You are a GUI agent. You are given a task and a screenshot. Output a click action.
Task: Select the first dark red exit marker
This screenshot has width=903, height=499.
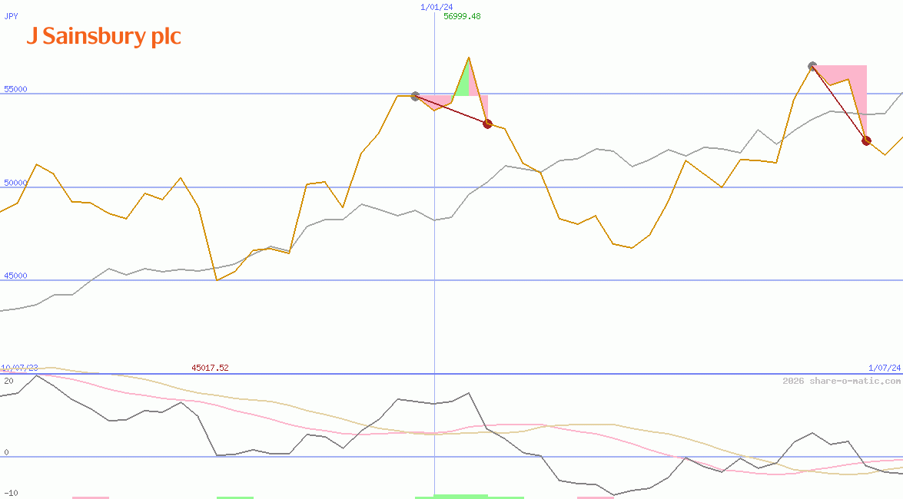coord(488,123)
